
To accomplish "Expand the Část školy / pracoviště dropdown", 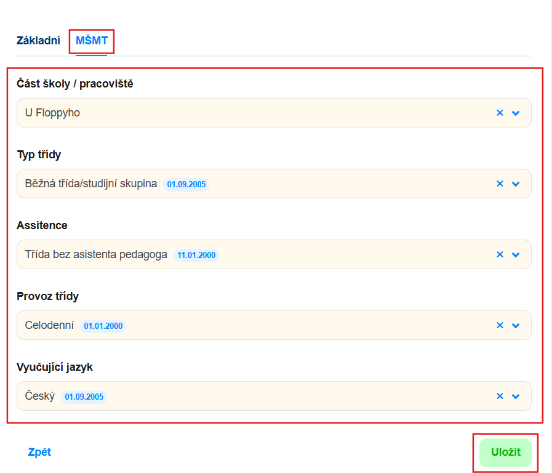I will [516, 113].
